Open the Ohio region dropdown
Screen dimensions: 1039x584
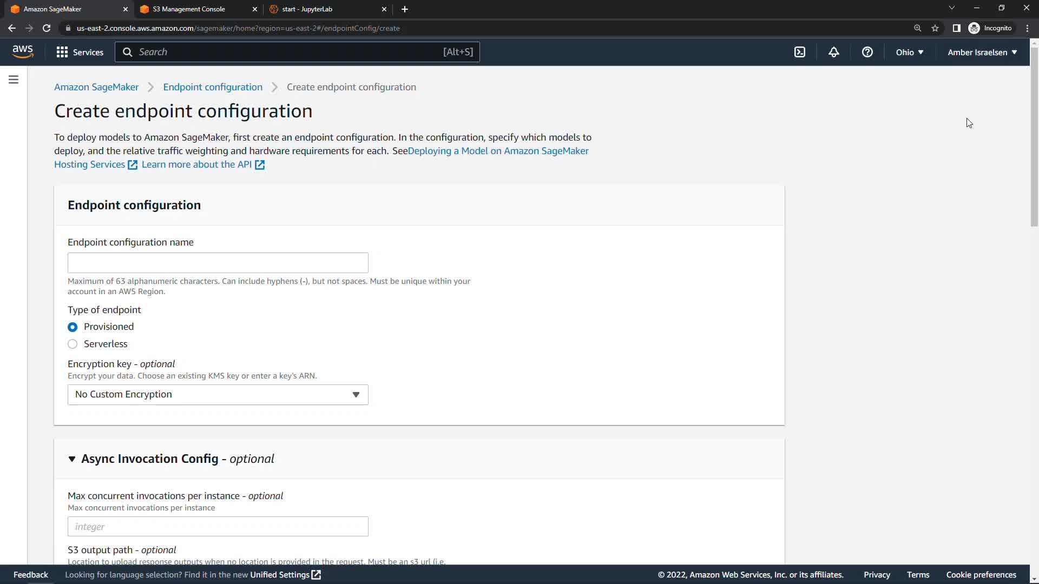tap(909, 52)
